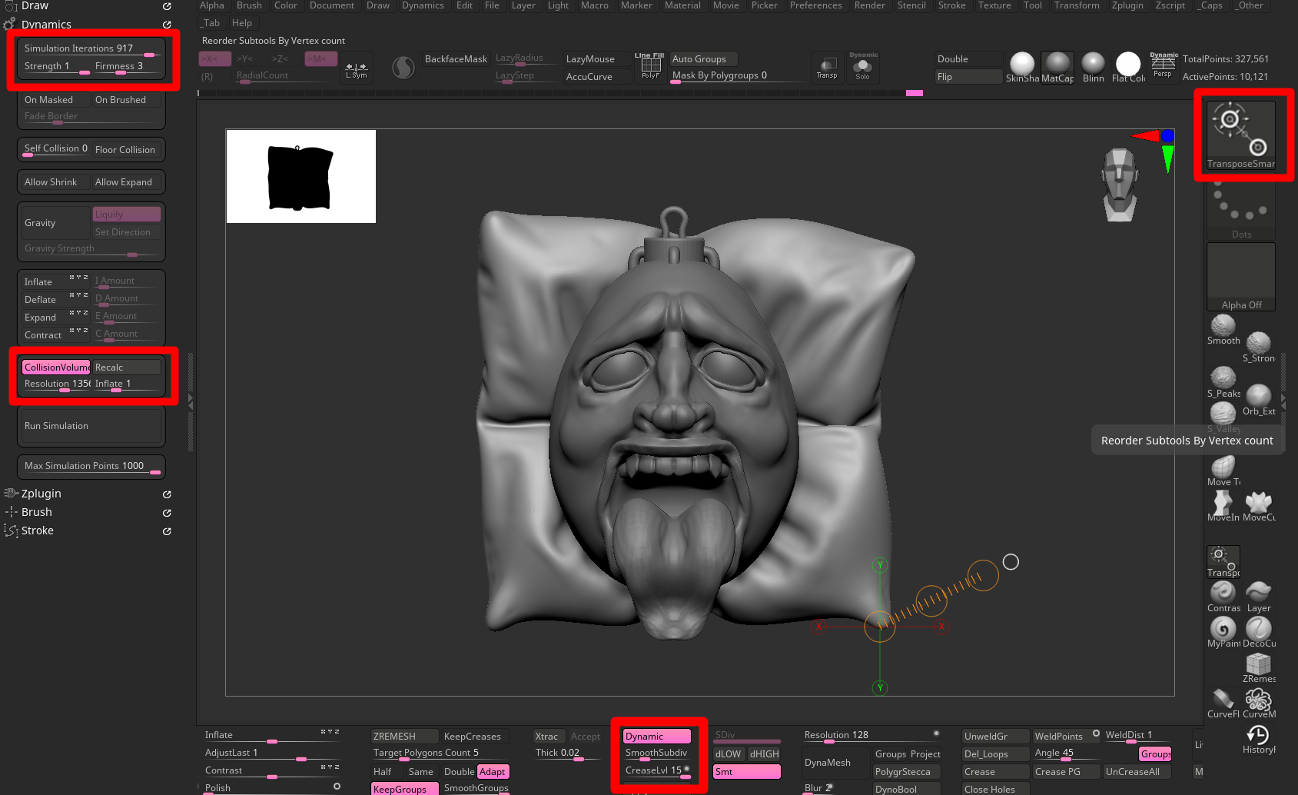Select the MoveCu brush
Image resolution: width=1298 pixels, height=795 pixels.
click(1259, 507)
